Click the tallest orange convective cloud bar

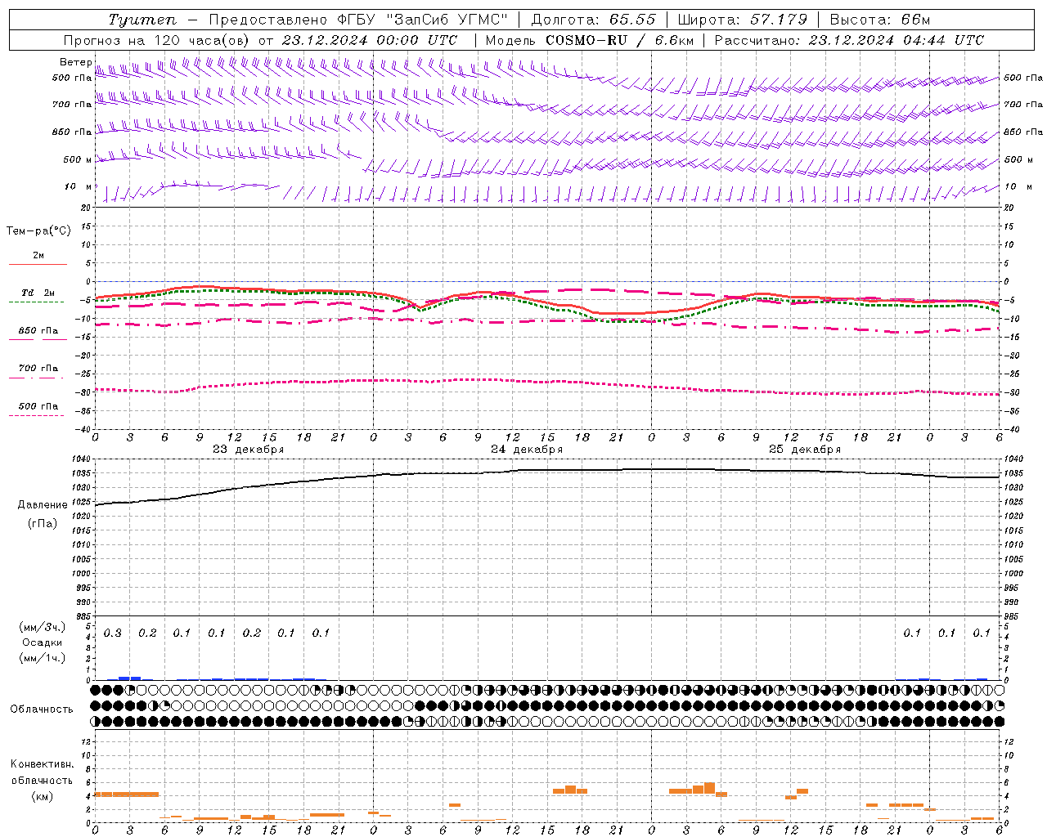[709, 788]
